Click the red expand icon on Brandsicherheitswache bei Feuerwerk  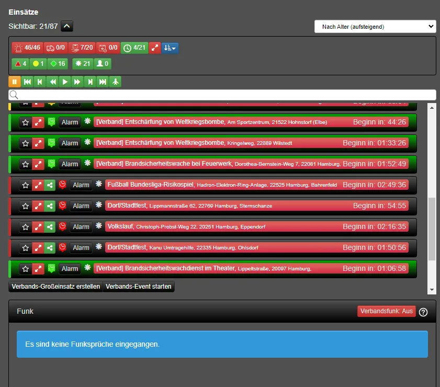pos(38,164)
